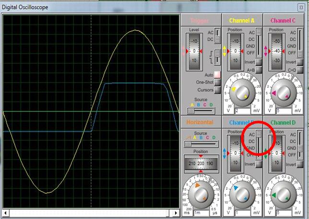Click the Channel C heading
309x219 pixels.
283,20
